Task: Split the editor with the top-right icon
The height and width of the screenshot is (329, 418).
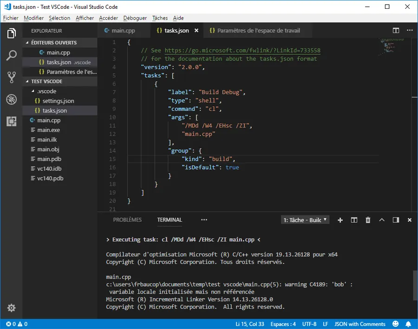Action: [x=396, y=30]
